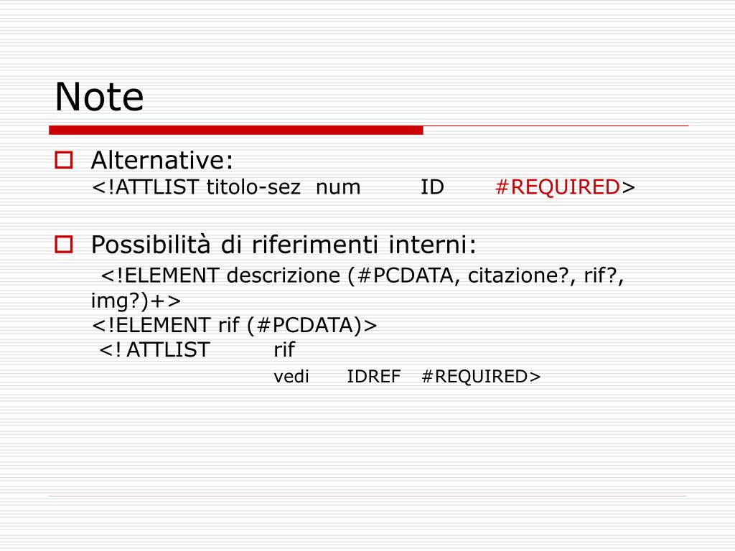Click the "<!ELEMENT rif (#PCDATA)>" line
735x551 pixels.
click(x=235, y=325)
